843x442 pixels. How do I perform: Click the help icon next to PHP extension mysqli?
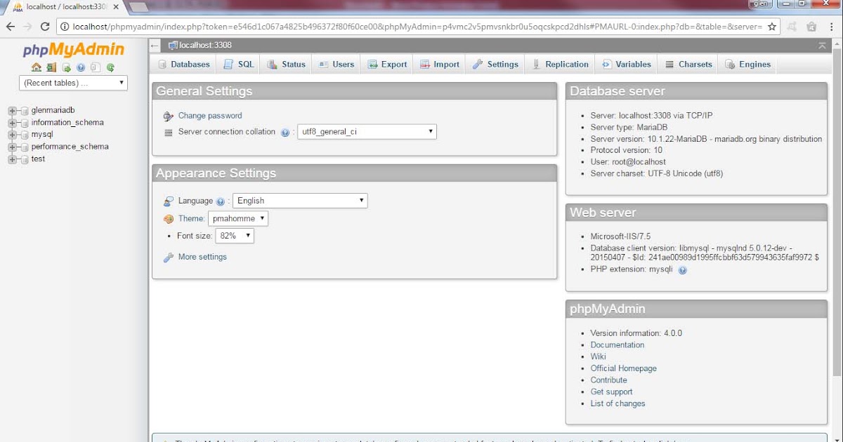tap(682, 269)
